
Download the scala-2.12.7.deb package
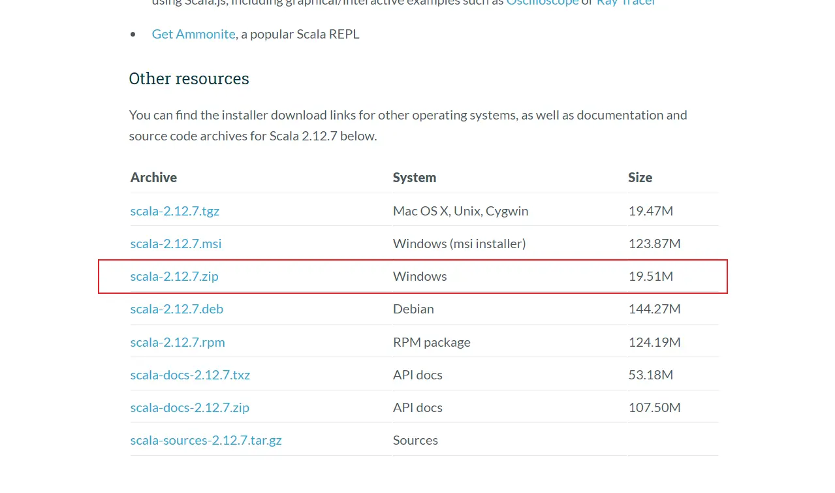tap(176, 309)
